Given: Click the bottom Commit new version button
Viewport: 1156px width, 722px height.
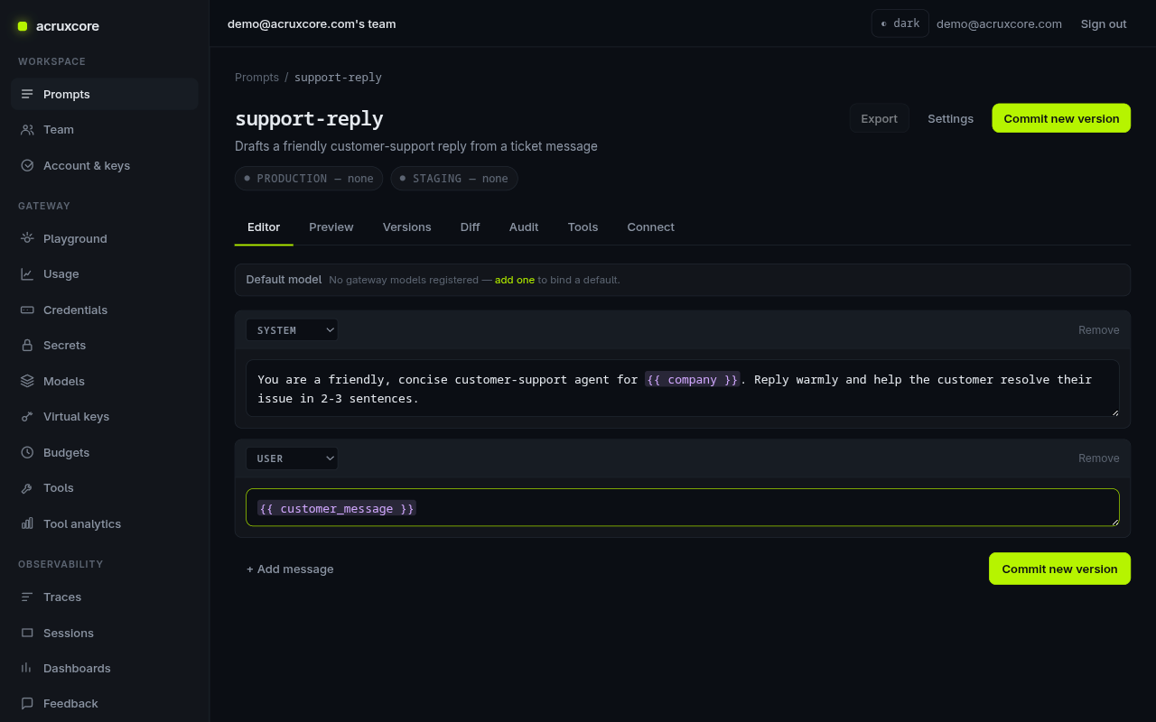Looking at the screenshot, I should coord(1059,569).
